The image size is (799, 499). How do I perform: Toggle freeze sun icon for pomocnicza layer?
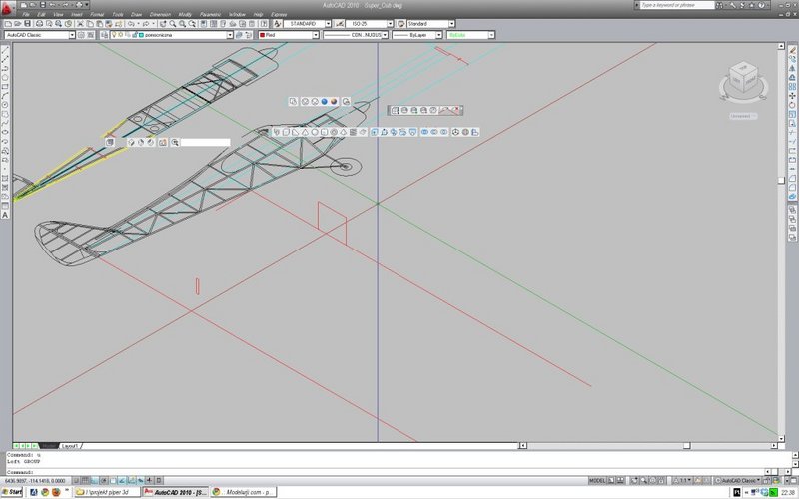point(120,35)
